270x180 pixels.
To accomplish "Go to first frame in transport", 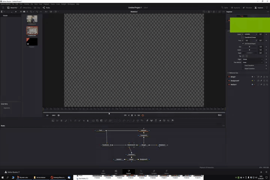I will click(x=125, y=115).
